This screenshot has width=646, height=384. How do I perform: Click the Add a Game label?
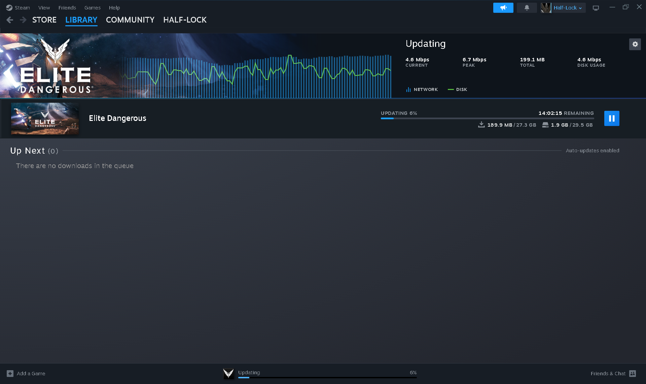31,374
